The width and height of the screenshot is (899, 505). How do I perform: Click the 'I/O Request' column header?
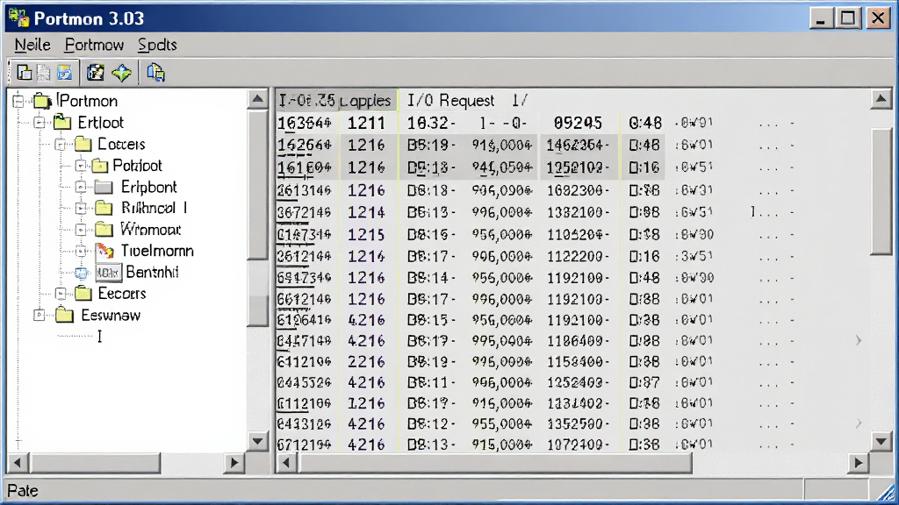[x=450, y=101]
